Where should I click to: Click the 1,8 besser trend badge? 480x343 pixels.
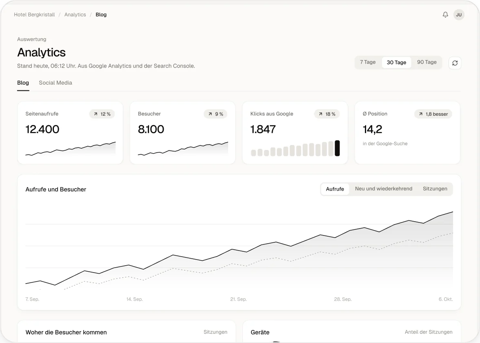[433, 114]
